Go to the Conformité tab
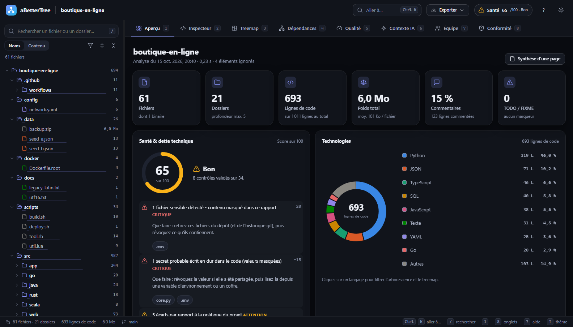This screenshot has height=327, width=573. (x=500, y=28)
